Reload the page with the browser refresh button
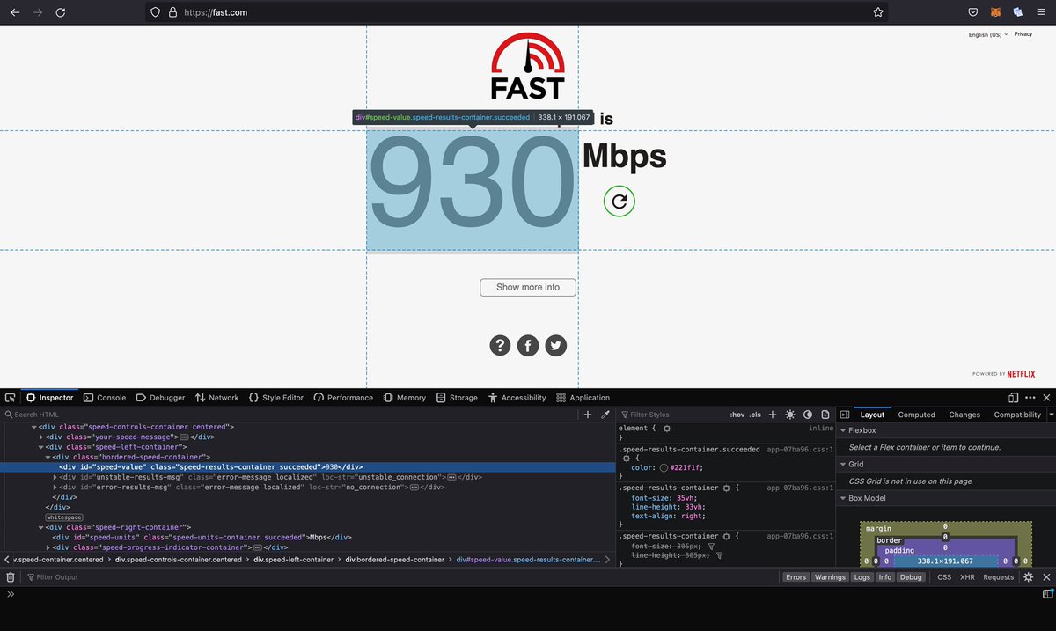This screenshot has height=631, width=1056. point(60,12)
